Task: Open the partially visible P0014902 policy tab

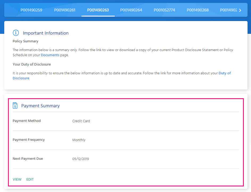Action: coord(228,10)
